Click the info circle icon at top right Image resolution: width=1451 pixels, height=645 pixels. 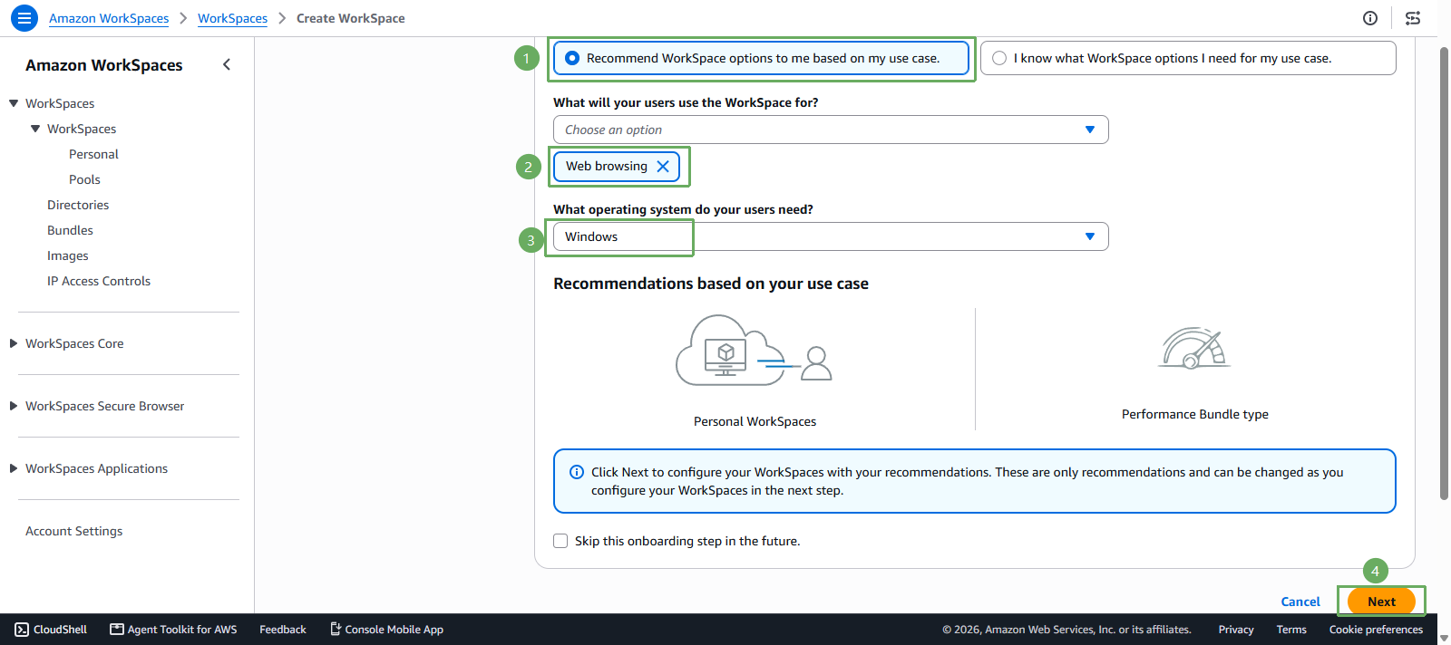pos(1370,18)
